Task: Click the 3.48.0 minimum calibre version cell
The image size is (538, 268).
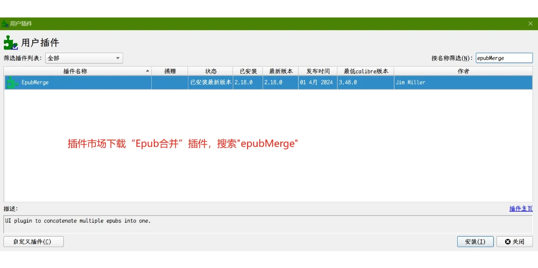Action: (366, 83)
